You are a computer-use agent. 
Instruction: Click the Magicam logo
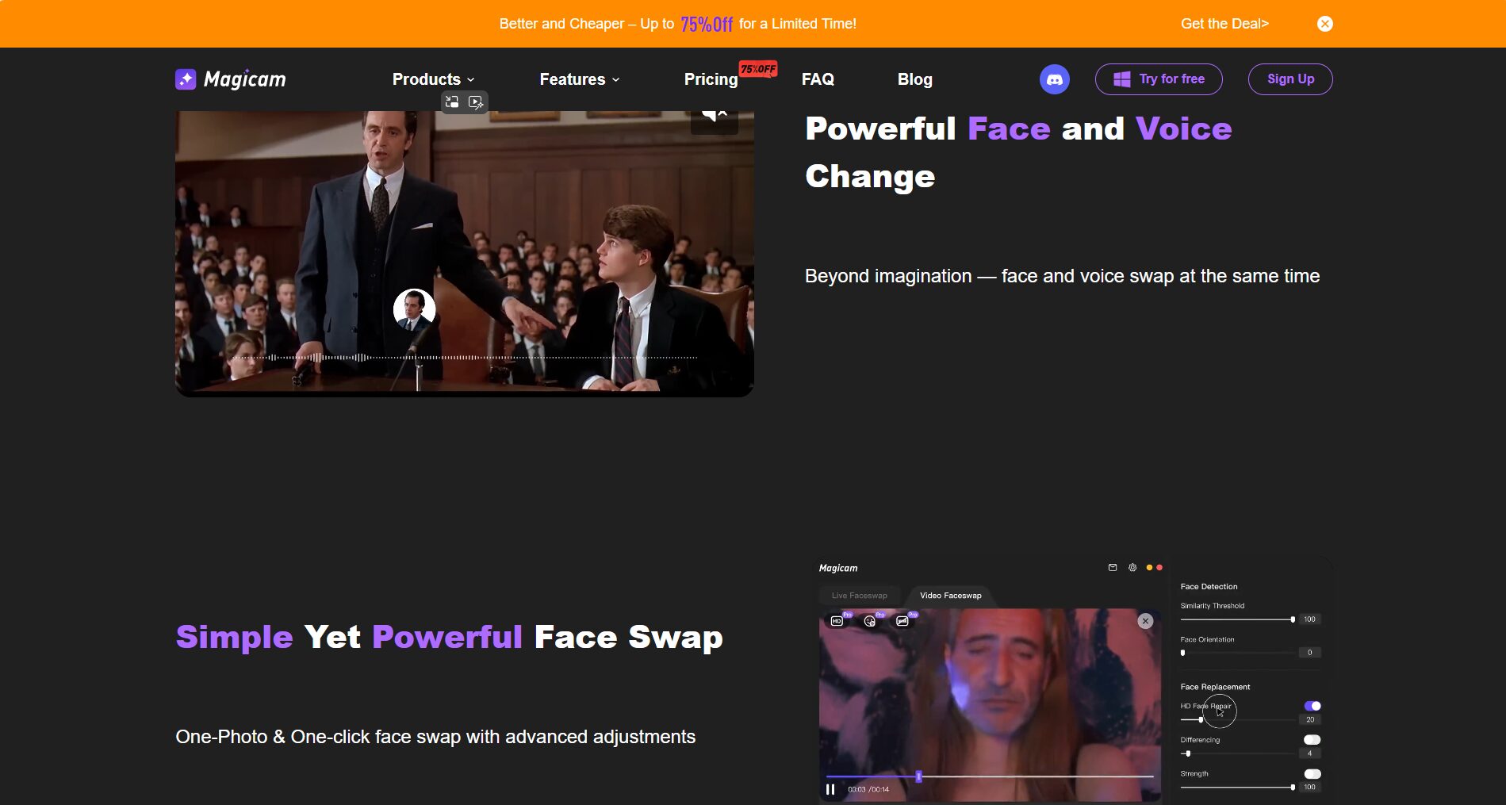231,79
